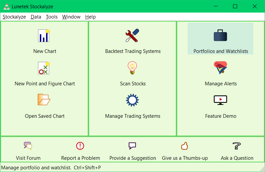265x172 pixels.
Task: Click the Visit Forum chat bubbles icon
Action: coord(28,146)
